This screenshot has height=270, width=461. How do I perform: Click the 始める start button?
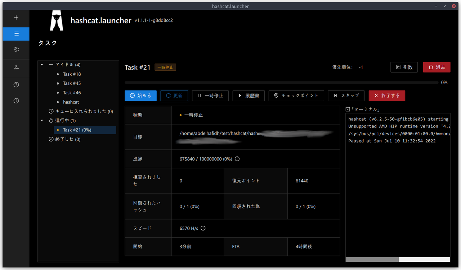click(x=140, y=96)
